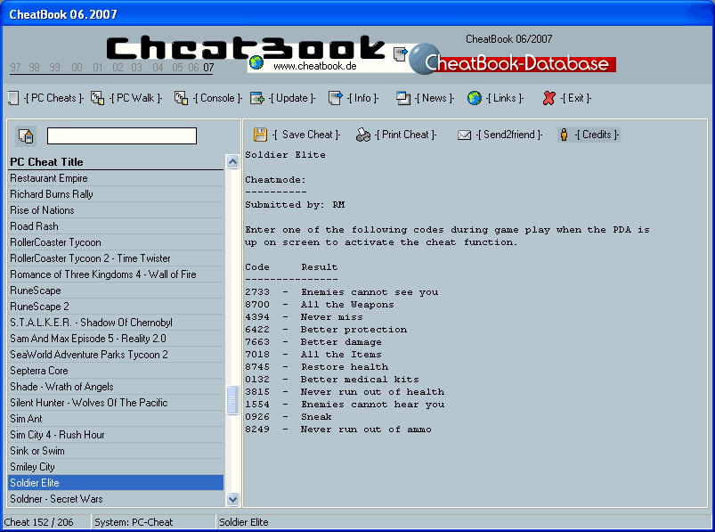Image resolution: width=715 pixels, height=532 pixels.
Task: Select Shade - Wrath of Angels
Action: pyautogui.click(x=116, y=387)
